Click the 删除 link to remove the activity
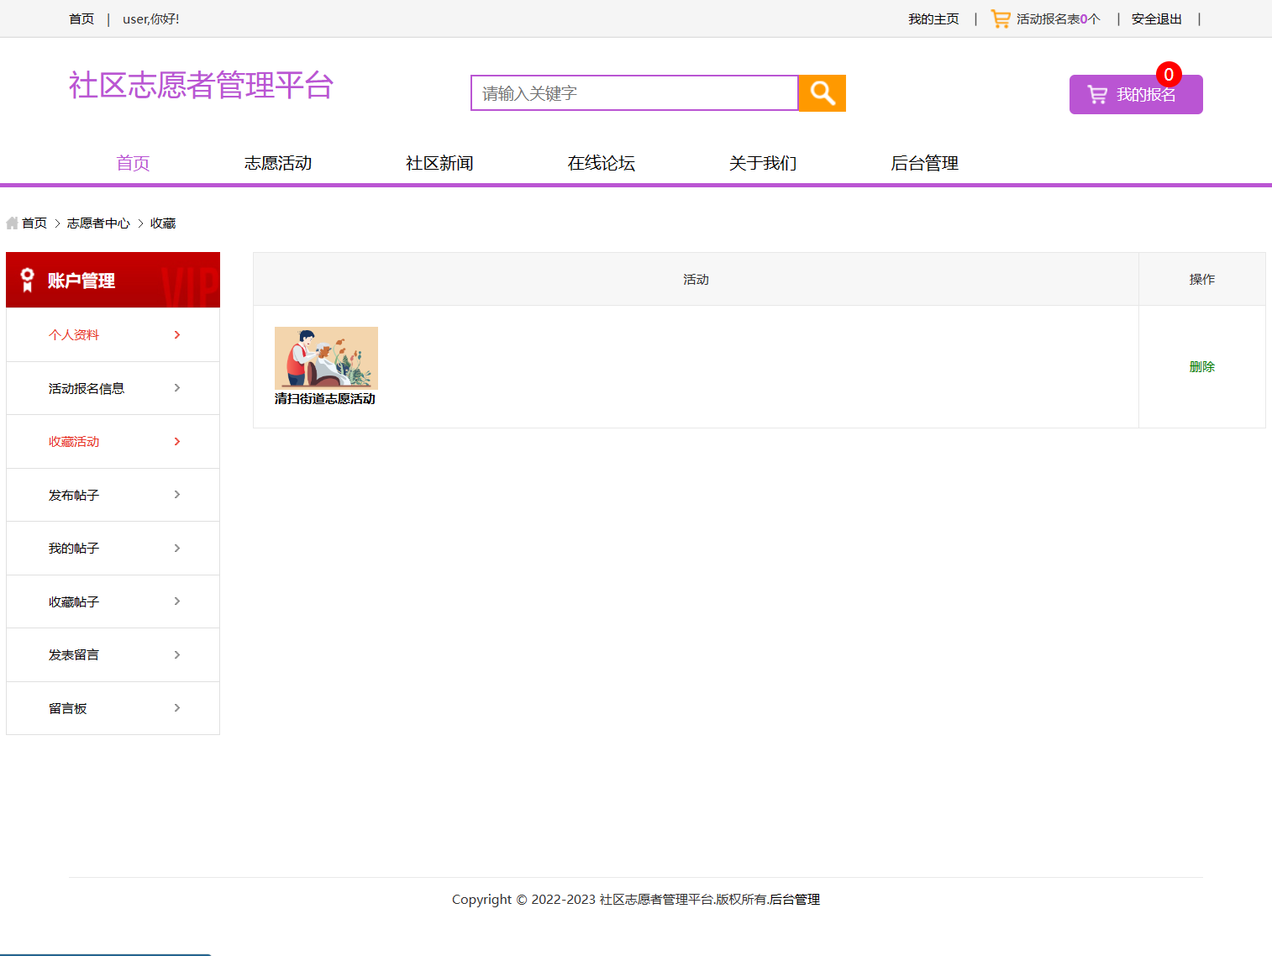Screen dimensions: 1272x956 tap(1201, 366)
